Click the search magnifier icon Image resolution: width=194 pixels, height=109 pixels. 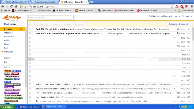point(73,17)
